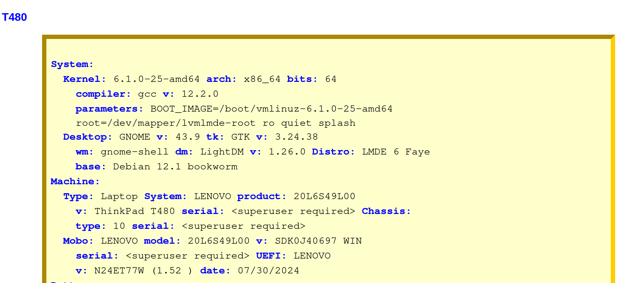The image size is (634, 283).
Task: Select the GNOME version 43.9
Action: [x=188, y=137]
